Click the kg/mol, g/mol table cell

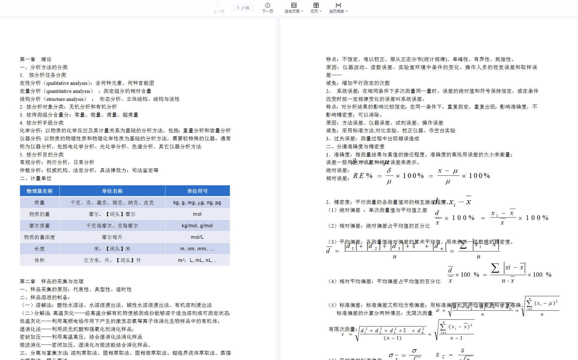point(197,226)
